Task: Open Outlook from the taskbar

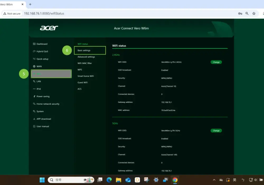Action: 128,180
